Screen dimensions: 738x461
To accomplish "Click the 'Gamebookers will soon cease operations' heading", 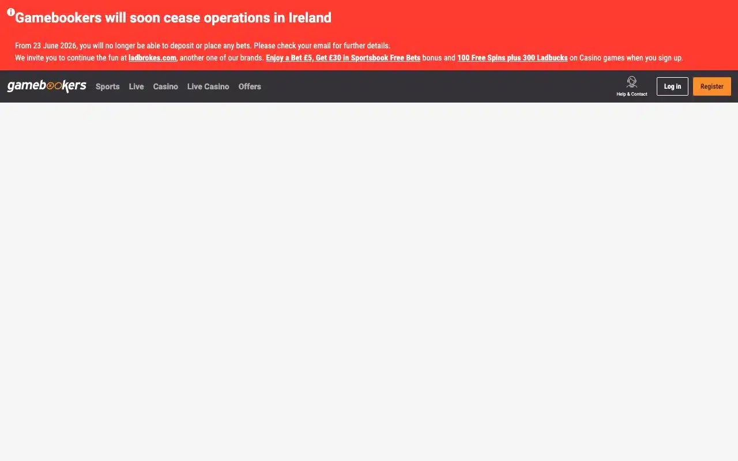I will [173, 18].
